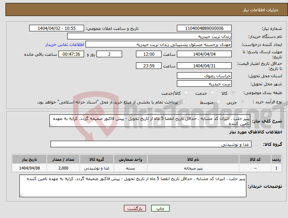Click the requester مهدی برجسته field
This screenshot has height=218, width=288.
(159, 44)
